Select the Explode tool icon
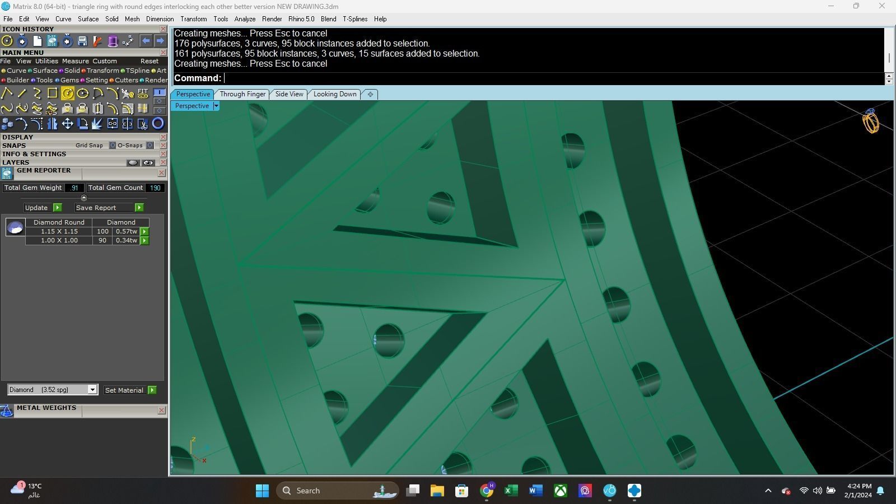 point(97,123)
